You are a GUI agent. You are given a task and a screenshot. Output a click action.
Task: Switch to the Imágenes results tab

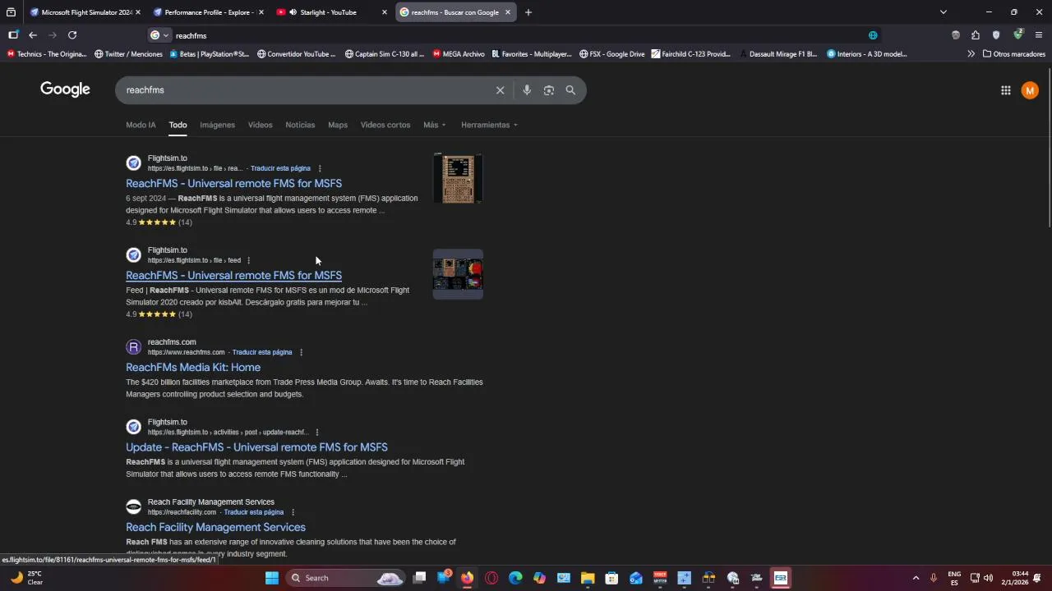click(217, 125)
